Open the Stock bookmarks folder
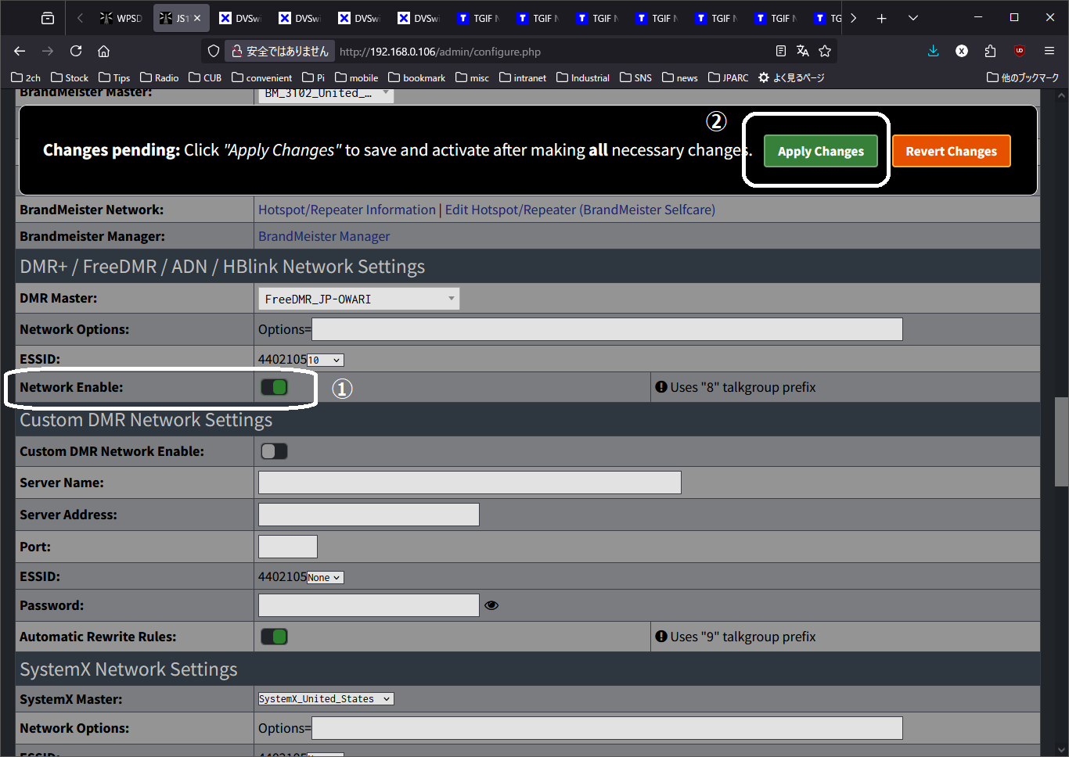 [70, 77]
